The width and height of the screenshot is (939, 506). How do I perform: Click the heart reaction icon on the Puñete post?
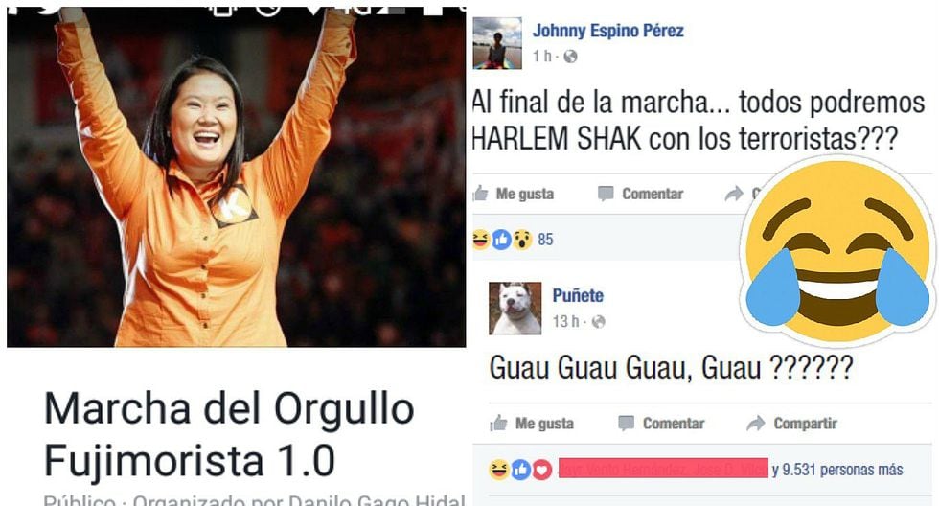coord(542,470)
